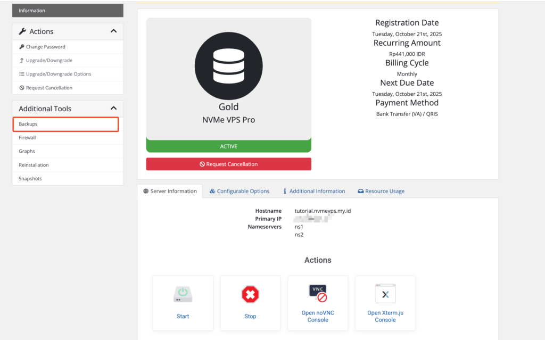
Task: Click the red Stop server icon
Action: (x=250, y=294)
